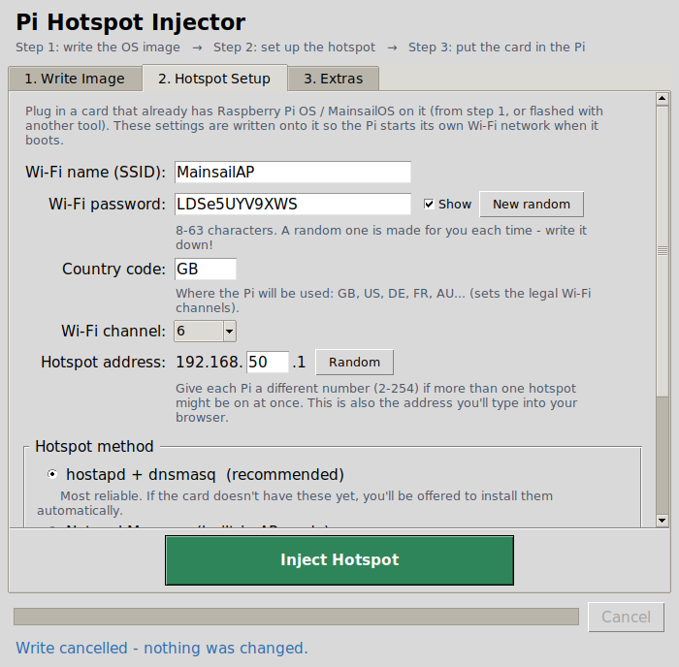Select the 2. Hotspot Setup tab
The width and height of the screenshot is (679, 667).
[x=214, y=79]
